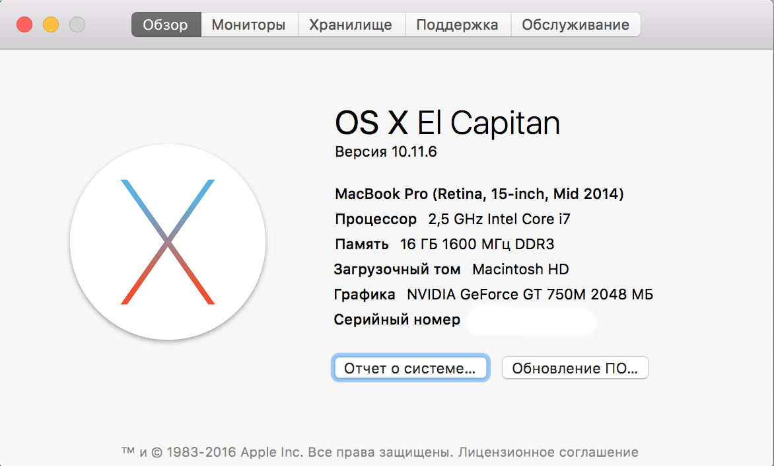The image size is (774, 466).
Task: Switch to the Обзор tab
Action: pyautogui.click(x=165, y=25)
